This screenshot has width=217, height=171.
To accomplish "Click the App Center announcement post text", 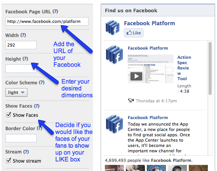I will [159, 139].
